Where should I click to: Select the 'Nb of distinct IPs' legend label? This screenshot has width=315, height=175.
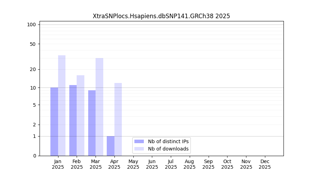coord(168,141)
